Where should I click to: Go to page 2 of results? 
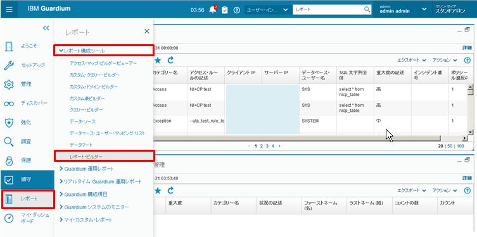(x=262, y=146)
